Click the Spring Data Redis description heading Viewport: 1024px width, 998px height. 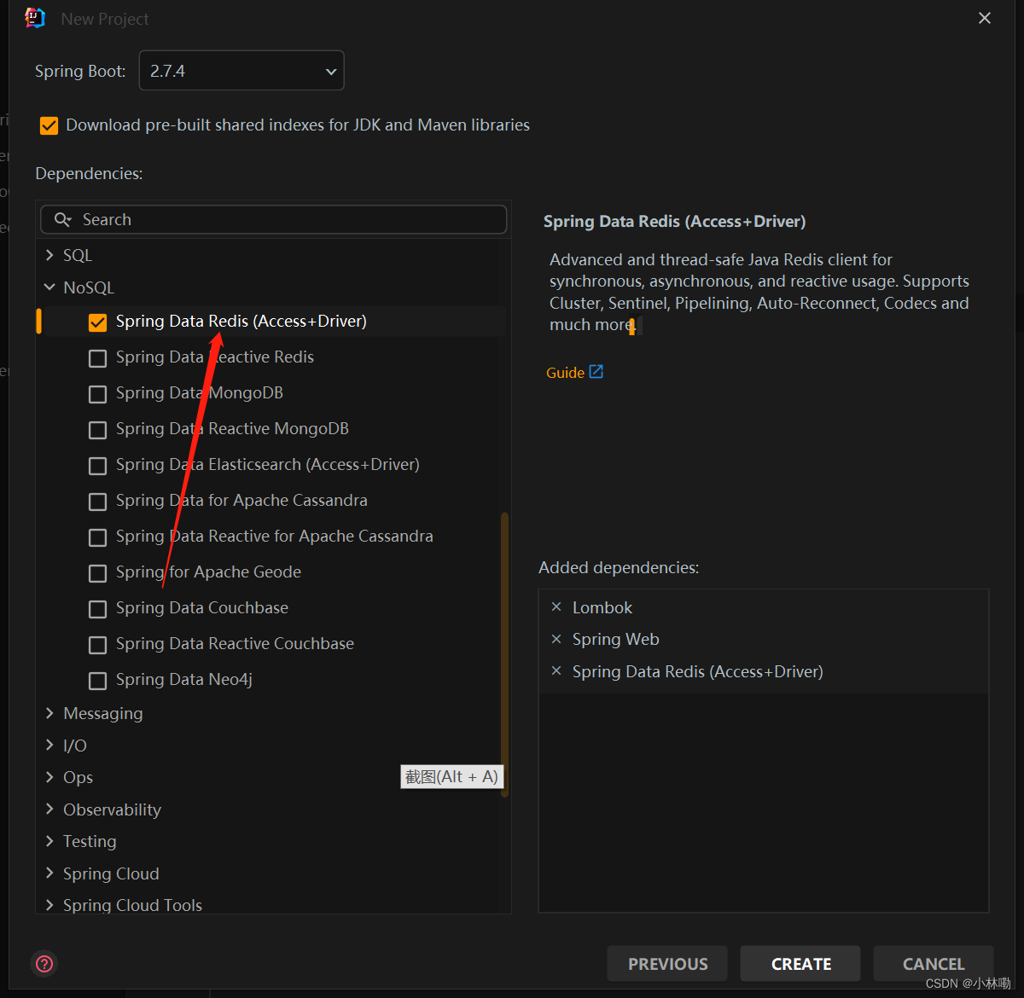tap(674, 221)
